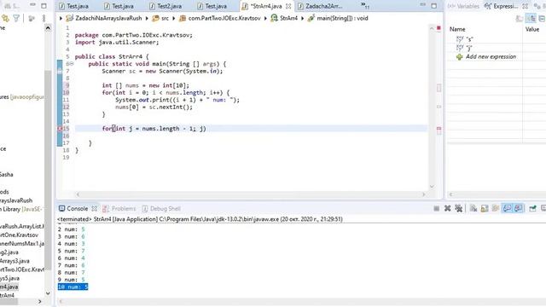
Task: Click editor vertical scrollbar up arrow
Action: click(432, 28)
